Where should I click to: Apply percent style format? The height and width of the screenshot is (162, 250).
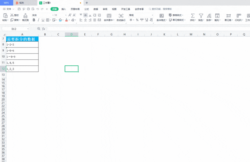pos(137,20)
